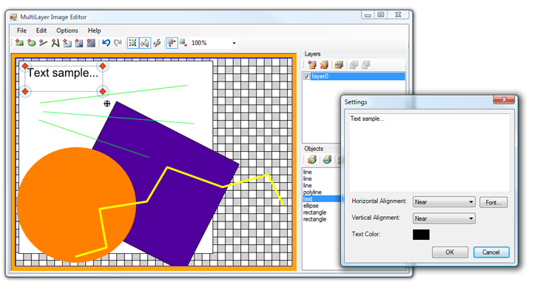Select the add image tool
534x288 pixels.
[79, 43]
